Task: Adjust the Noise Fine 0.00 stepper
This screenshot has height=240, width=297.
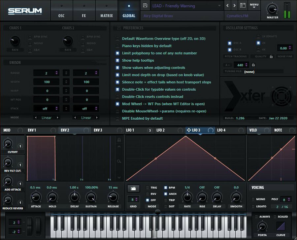Action: [x=290, y=48]
